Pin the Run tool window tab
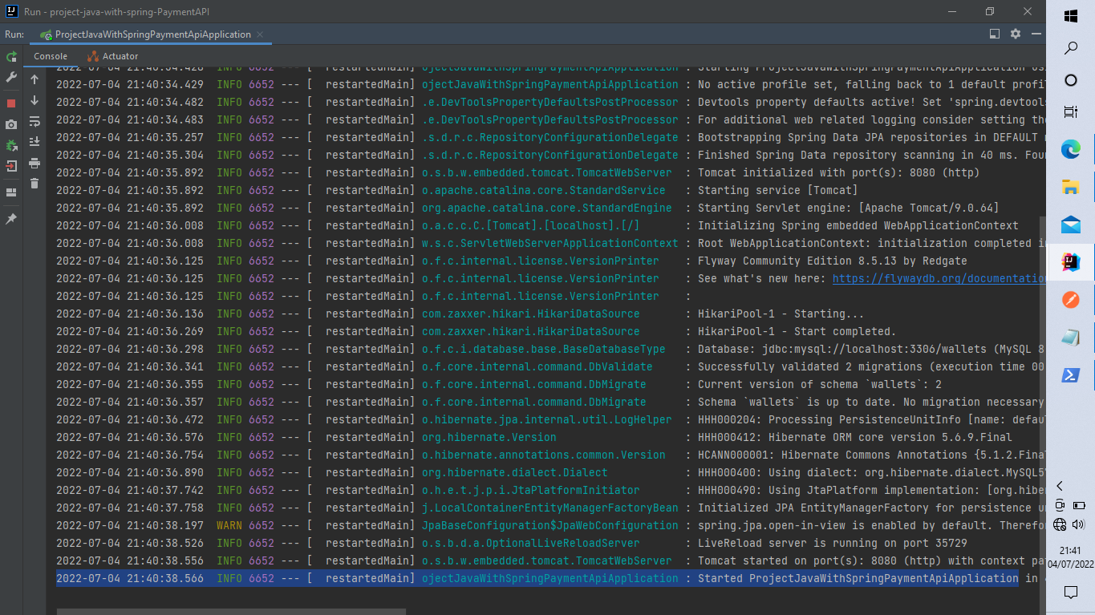The width and height of the screenshot is (1095, 615). [12, 219]
